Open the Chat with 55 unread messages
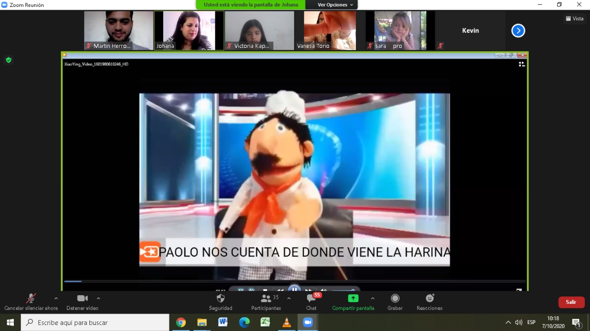This screenshot has height=331, width=590. pyautogui.click(x=312, y=298)
